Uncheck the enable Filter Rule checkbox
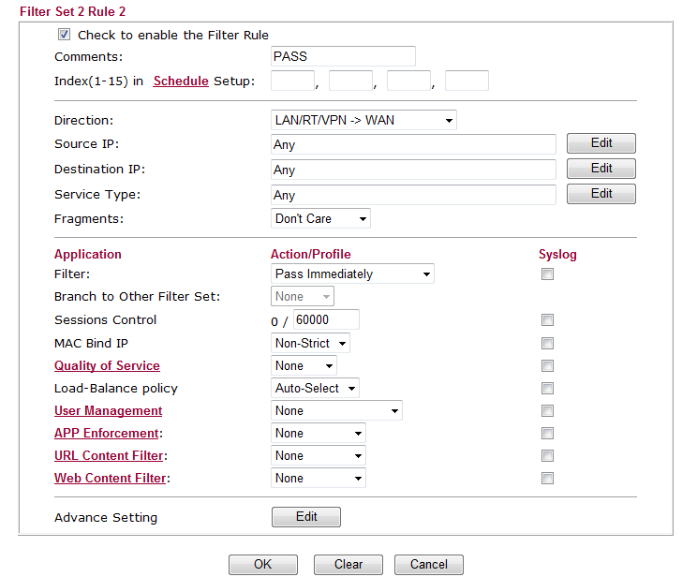 tap(65, 35)
